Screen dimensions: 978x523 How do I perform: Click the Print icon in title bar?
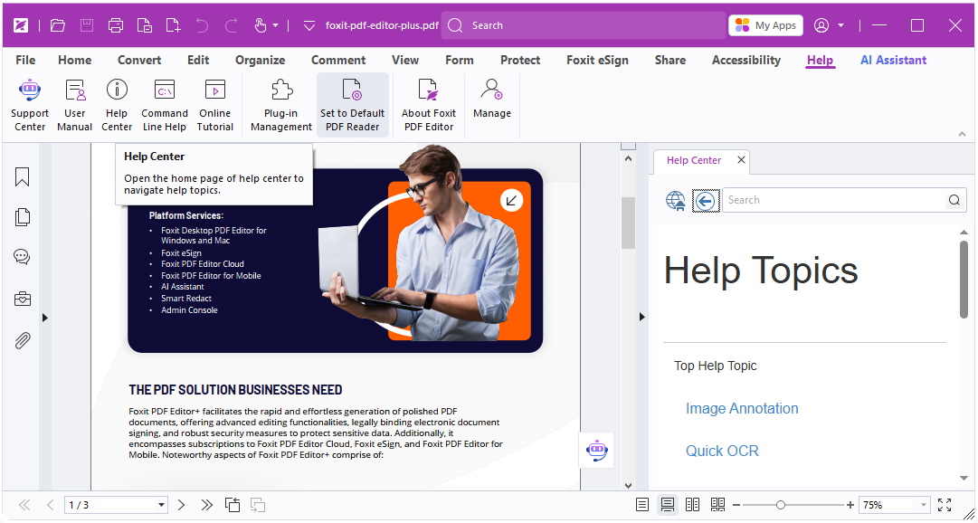(x=116, y=25)
